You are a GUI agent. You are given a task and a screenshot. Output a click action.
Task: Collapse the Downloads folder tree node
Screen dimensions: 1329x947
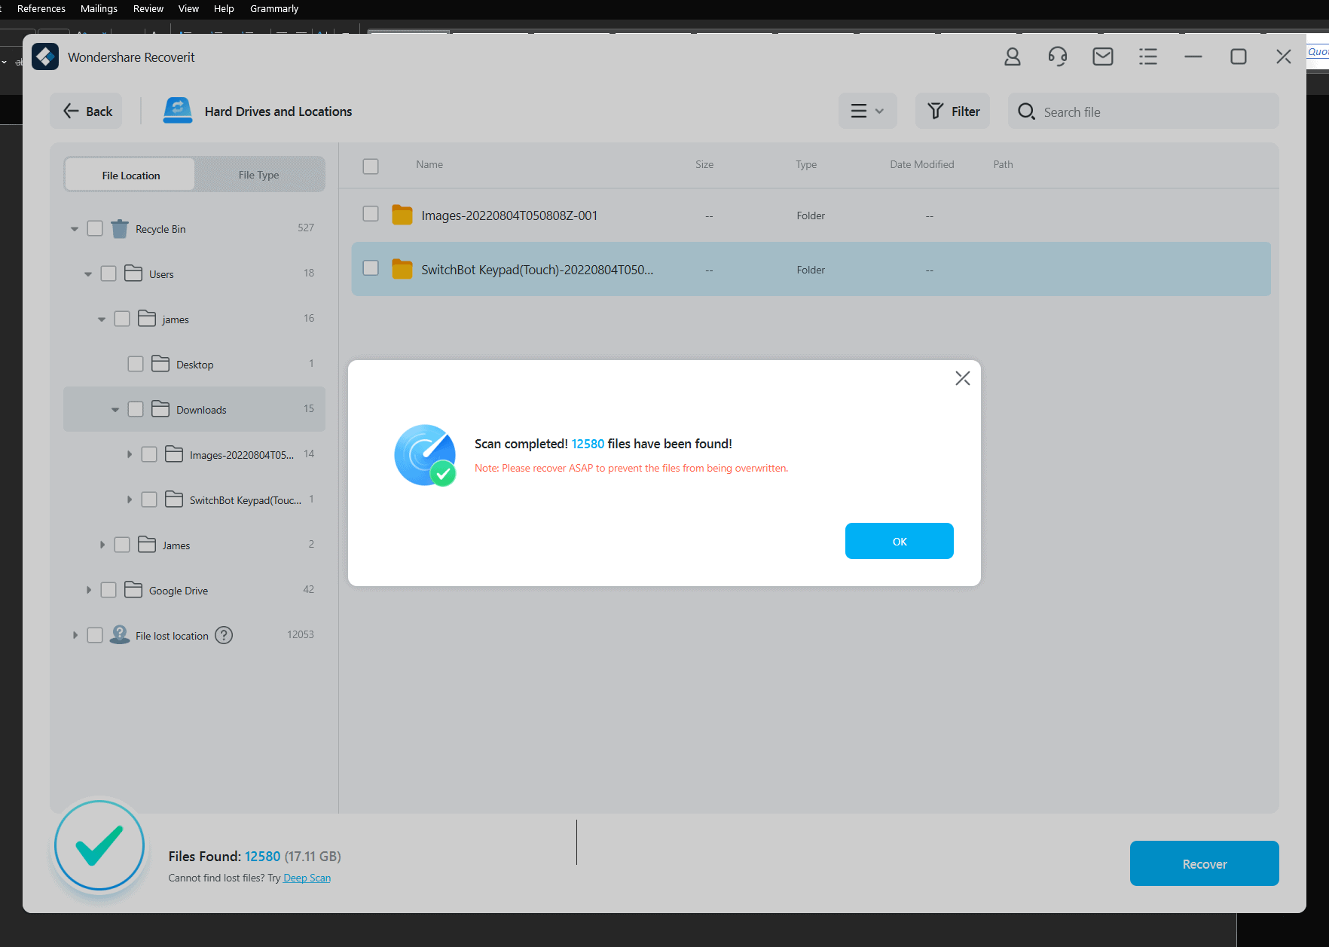coord(115,410)
